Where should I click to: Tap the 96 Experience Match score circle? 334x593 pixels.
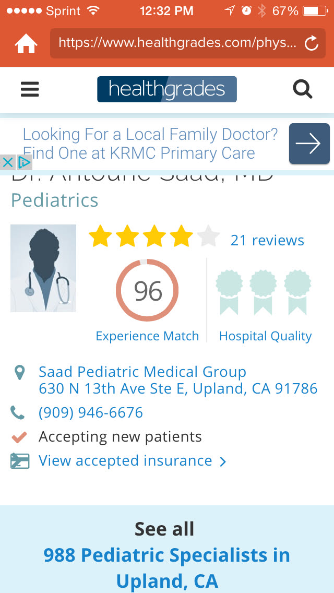pos(147,291)
